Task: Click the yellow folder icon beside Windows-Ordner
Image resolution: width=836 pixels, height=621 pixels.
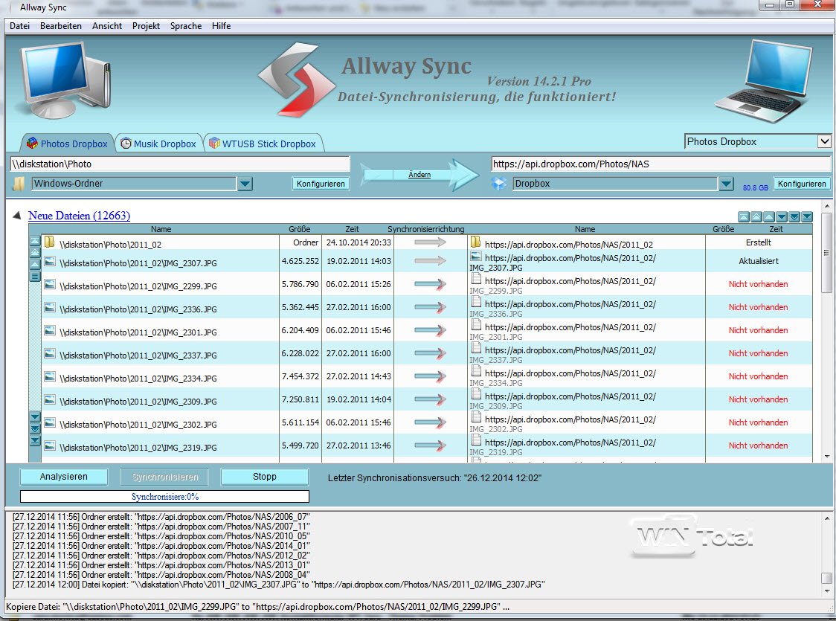Action: pos(18,184)
